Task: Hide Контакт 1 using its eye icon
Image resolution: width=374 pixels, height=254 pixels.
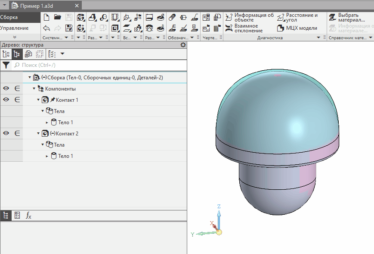Action: tap(6, 100)
